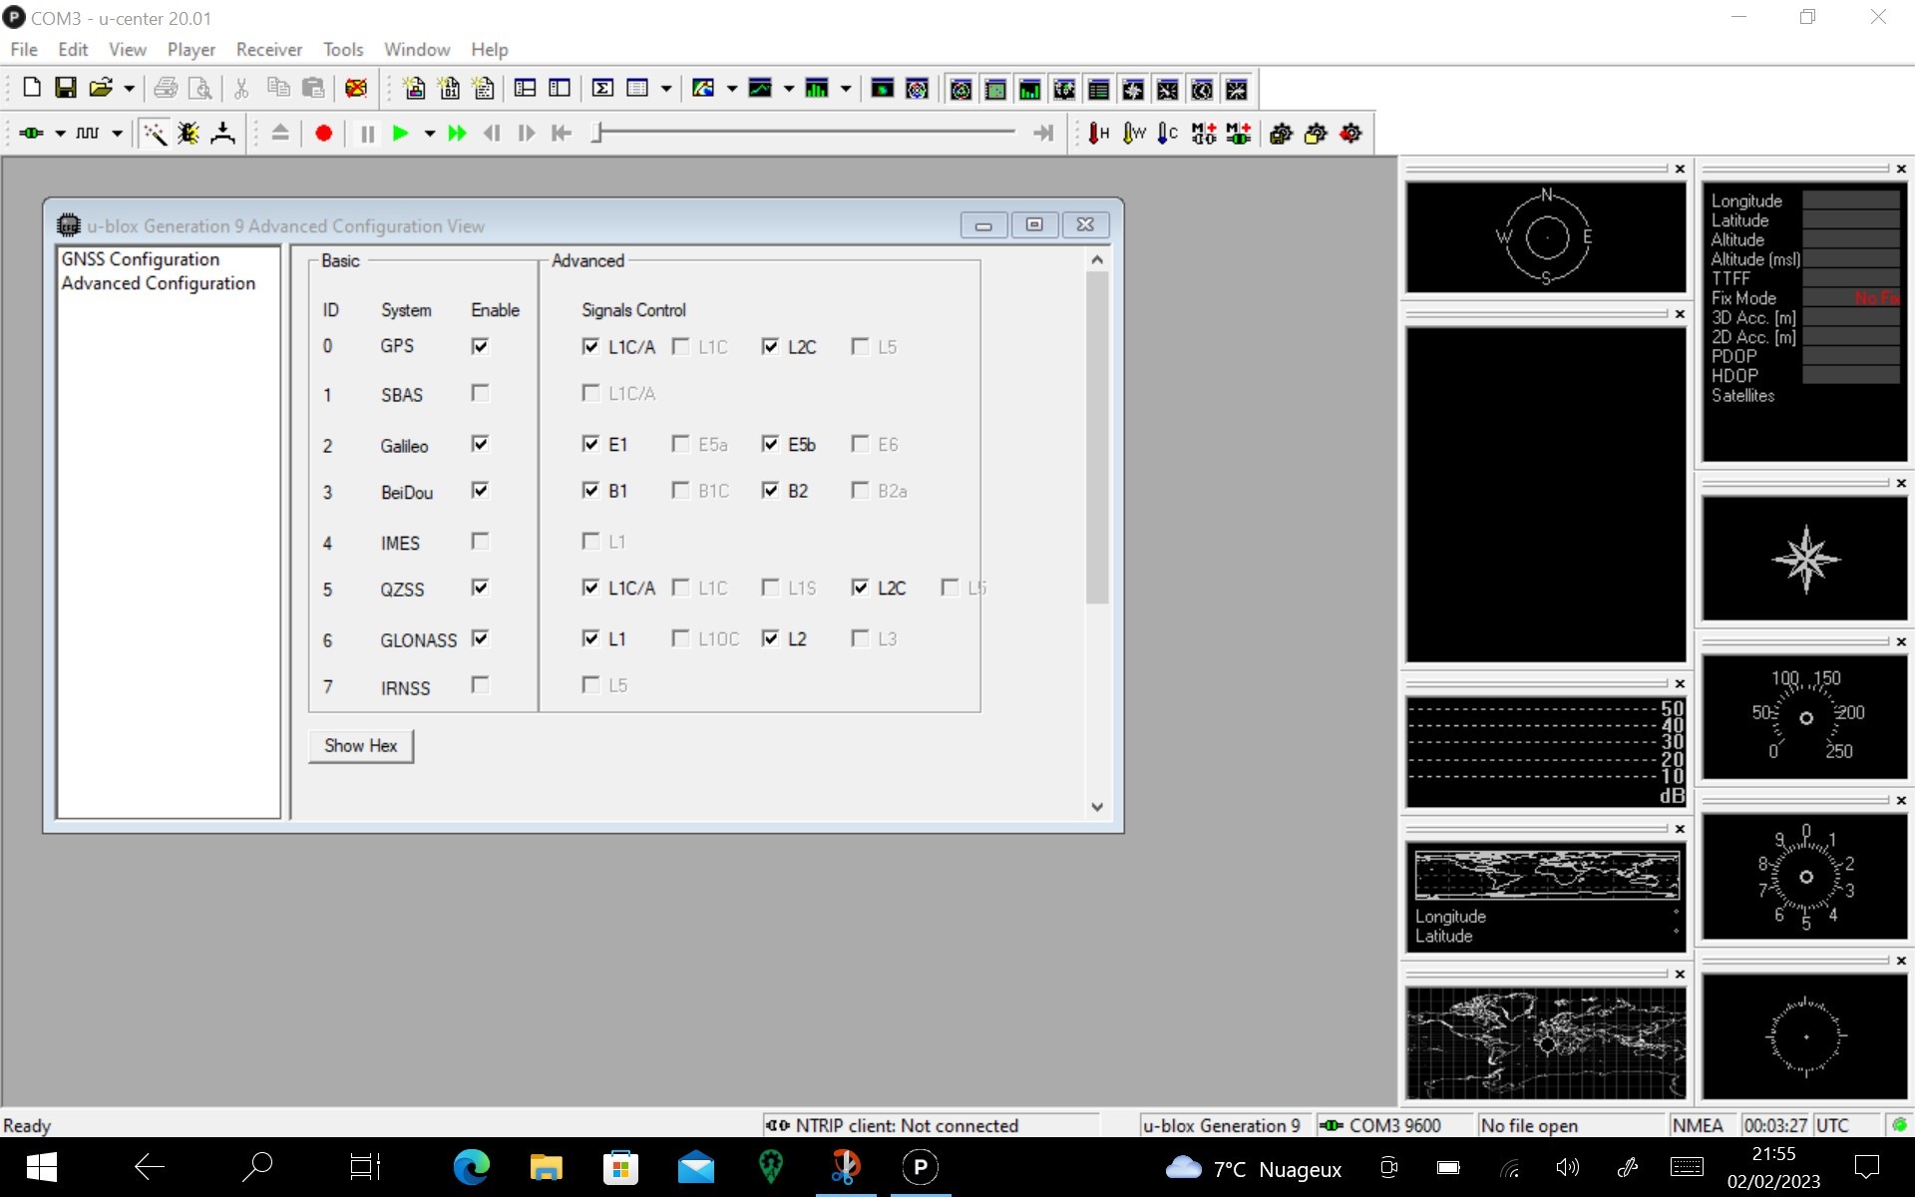This screenshot has height=1197, width=1915.
Task: Expand the Play speed dropdown arrow
Action: [x=430, y=133]
